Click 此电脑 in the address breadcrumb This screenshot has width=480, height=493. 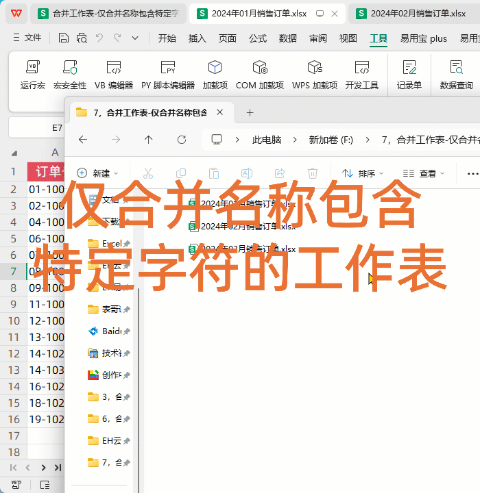click(267, 140)
